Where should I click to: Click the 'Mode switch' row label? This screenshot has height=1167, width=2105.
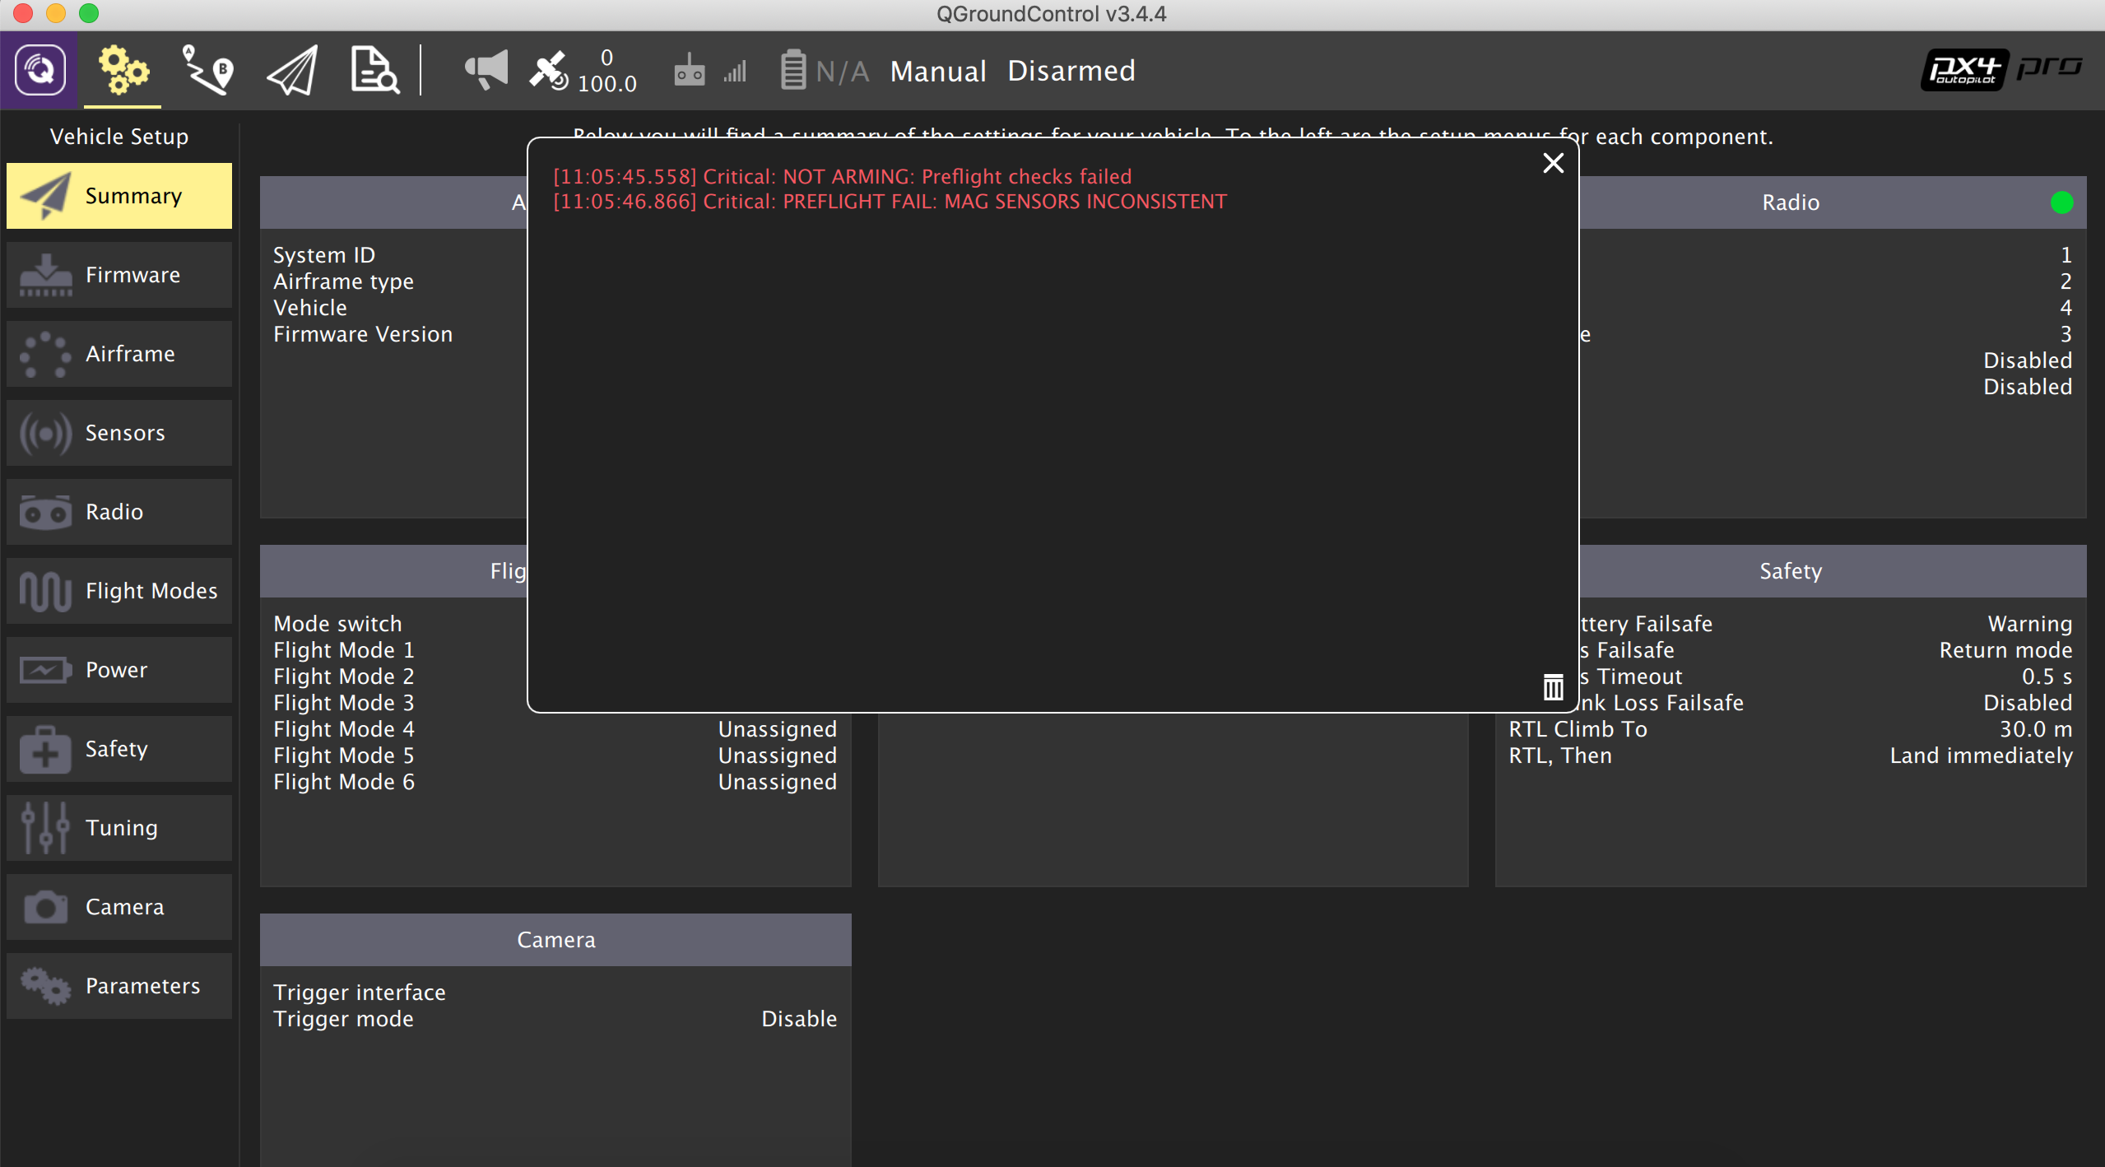click(337, 624)
